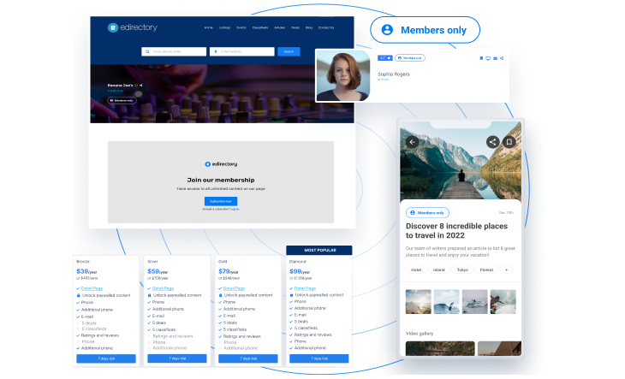
Task: Click the email icon on Sophia Rogers' card
Action: point(494,58)
